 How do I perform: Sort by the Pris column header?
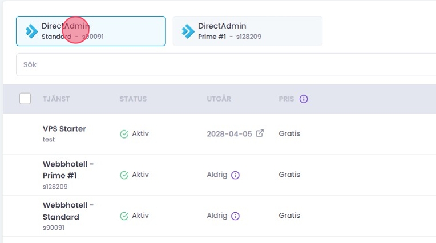[286, 99]
